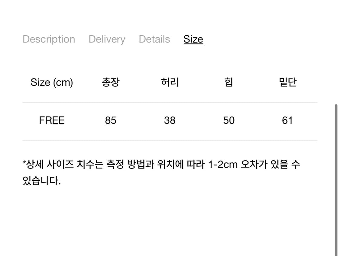Screen dimensions: 340x256
Task: Click the value 61 under 밑단
Action: tap(287, 120)
